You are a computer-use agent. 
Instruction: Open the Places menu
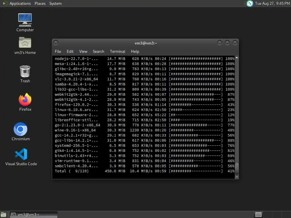40,3
